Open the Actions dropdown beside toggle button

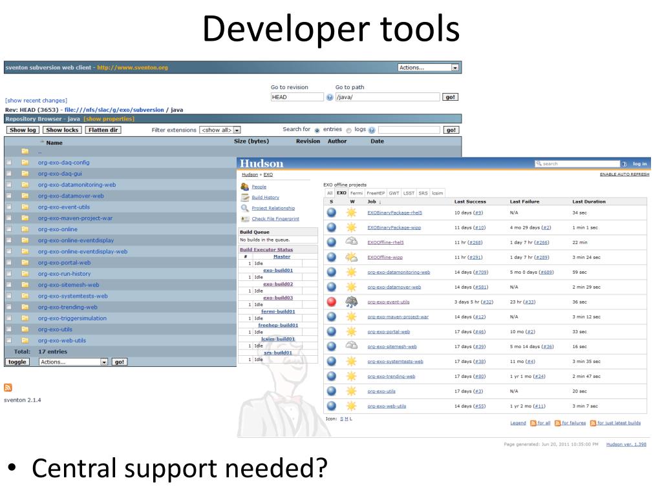[74, 362]
